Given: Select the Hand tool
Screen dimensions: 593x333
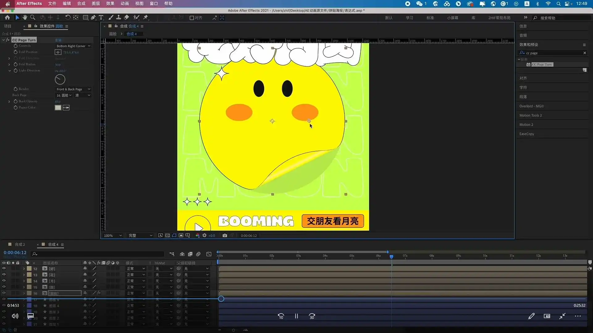Looking at the screenshot, I should pyautogui.click(x=25, y=18).
